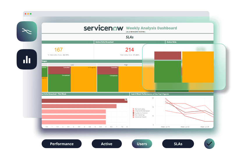
Task: Click the Stages widget header bar
Action: [92, 61]
